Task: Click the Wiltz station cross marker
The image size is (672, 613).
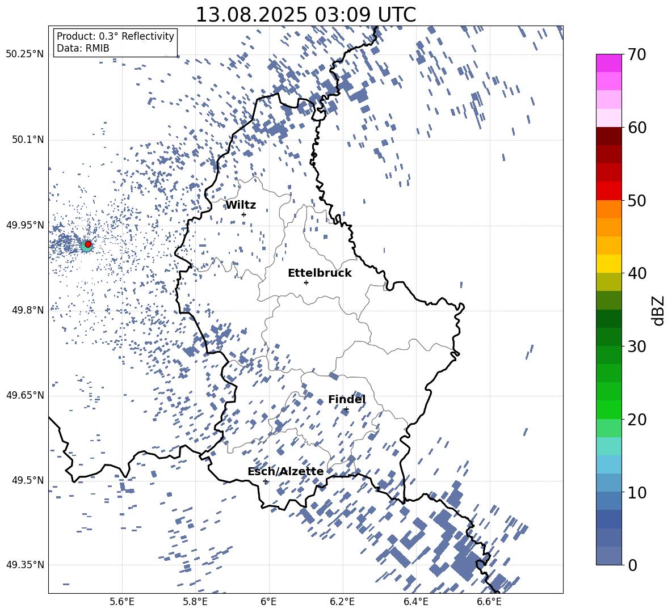Action: tap(244, 214)
